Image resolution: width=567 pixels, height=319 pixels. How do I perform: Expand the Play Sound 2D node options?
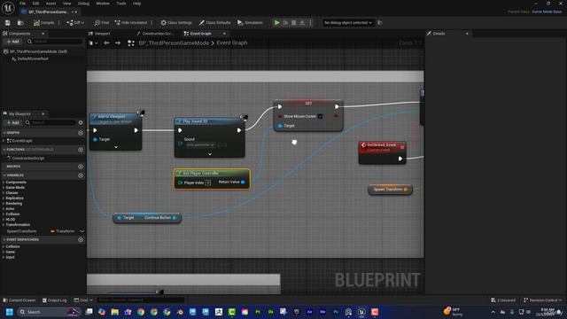pyautogui.click(x=210, y=154)
